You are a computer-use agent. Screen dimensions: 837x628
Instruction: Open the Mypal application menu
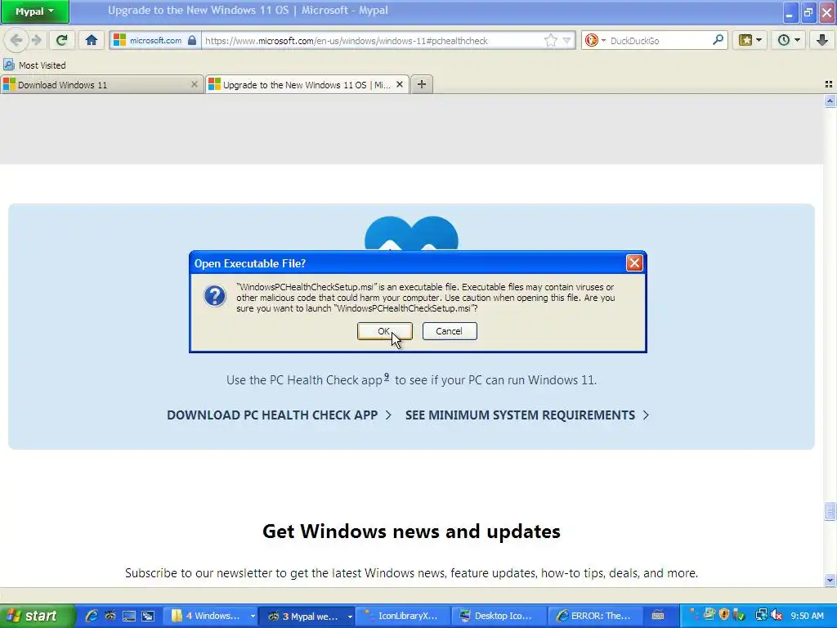(x=34, y=11)
